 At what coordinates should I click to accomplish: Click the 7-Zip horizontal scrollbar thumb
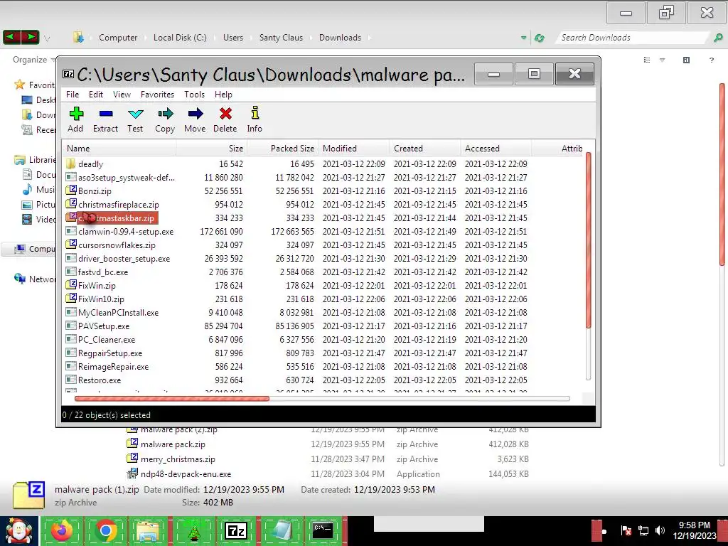coord(172,398)
